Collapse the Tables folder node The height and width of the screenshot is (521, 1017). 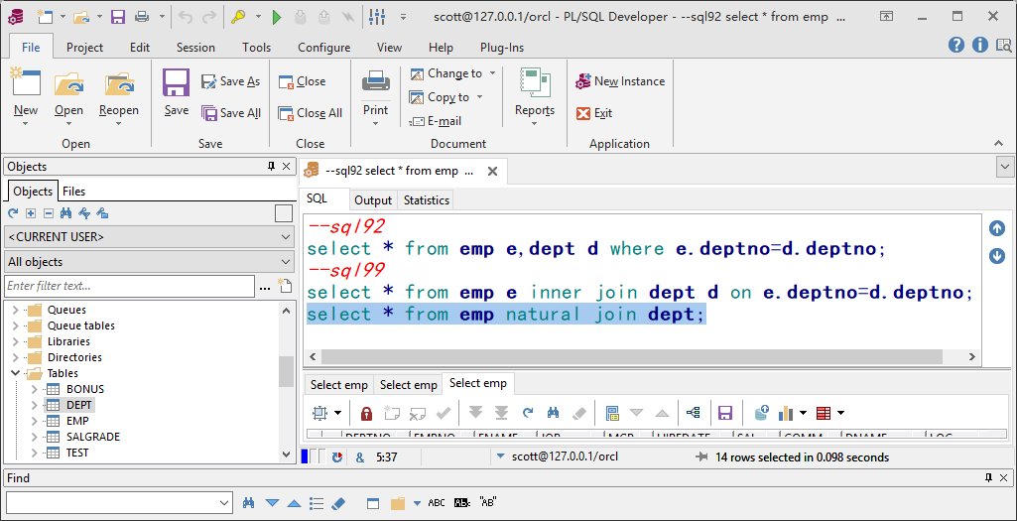pyautogui.click(x=15, y=373)
